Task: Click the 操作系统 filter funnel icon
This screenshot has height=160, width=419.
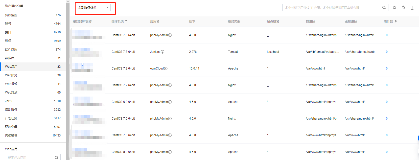Action: (x=126, y=21)
